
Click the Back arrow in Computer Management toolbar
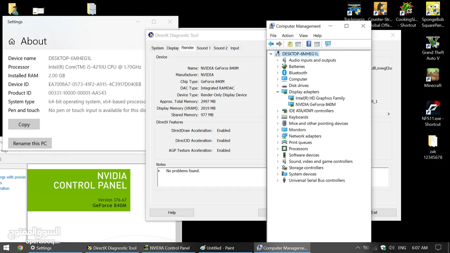point(271,44)
